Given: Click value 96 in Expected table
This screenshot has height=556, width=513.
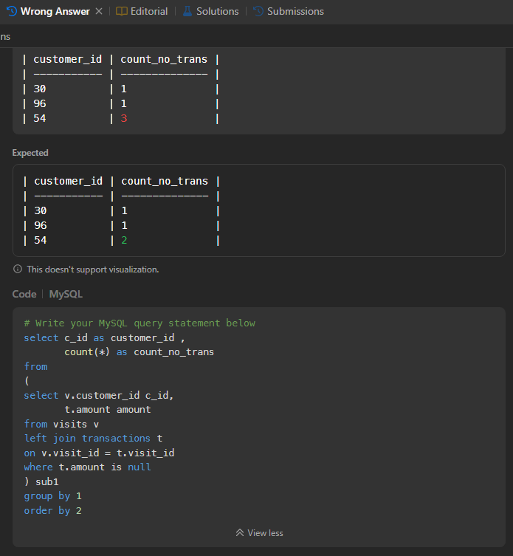Looking at the screenshot, I should 41,225.
